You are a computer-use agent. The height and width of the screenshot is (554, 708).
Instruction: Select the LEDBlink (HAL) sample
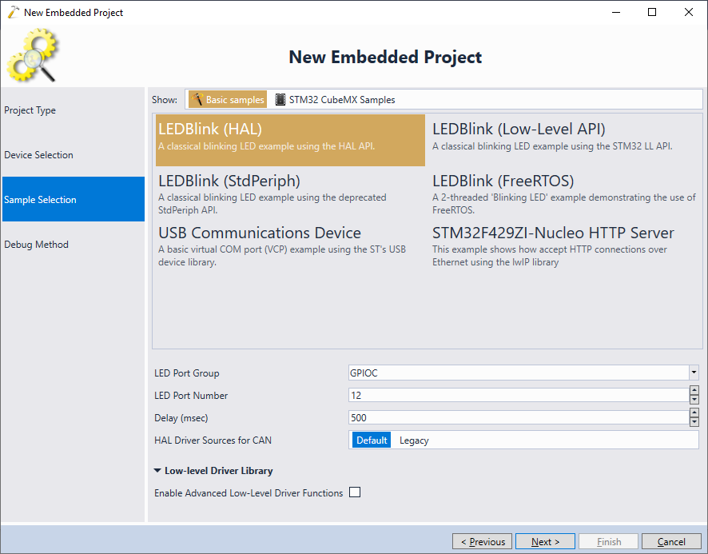(x=290, y=140)
